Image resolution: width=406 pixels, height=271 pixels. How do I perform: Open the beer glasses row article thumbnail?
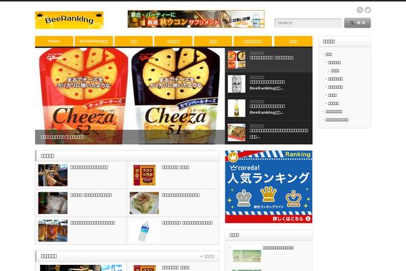(53, 230)
